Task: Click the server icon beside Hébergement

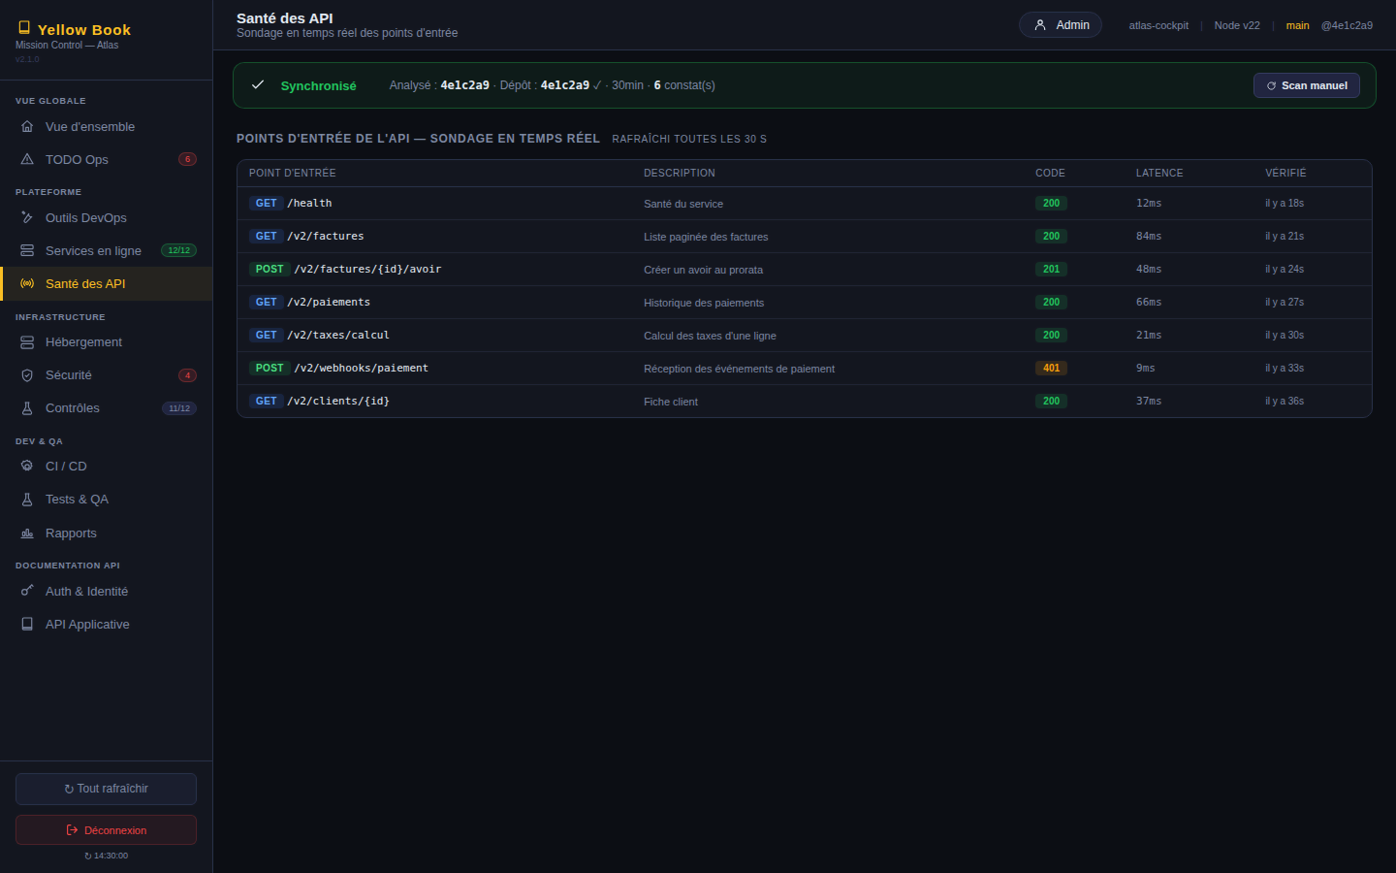Action: [x=27, y=342]
